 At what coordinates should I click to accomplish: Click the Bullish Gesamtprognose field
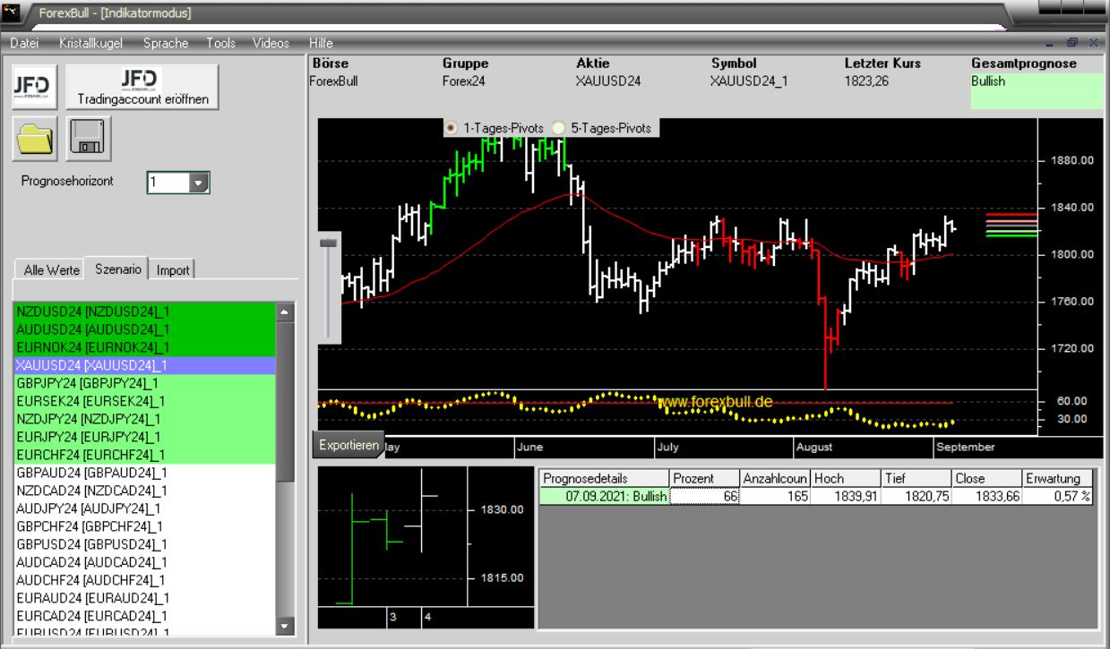pos(1037,91)
